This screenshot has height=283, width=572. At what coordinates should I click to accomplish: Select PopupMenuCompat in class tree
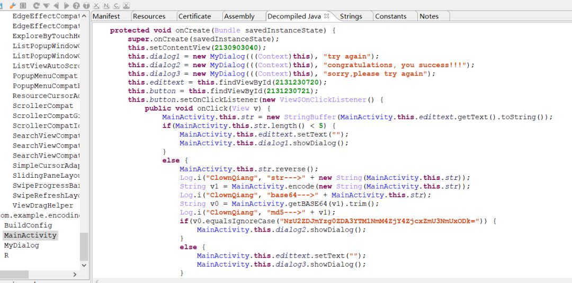click(45, 76)
